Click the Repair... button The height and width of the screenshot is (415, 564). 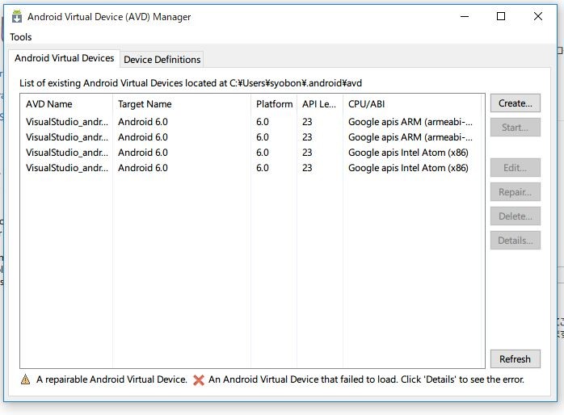pyautogui.click(x=515, y=192)
